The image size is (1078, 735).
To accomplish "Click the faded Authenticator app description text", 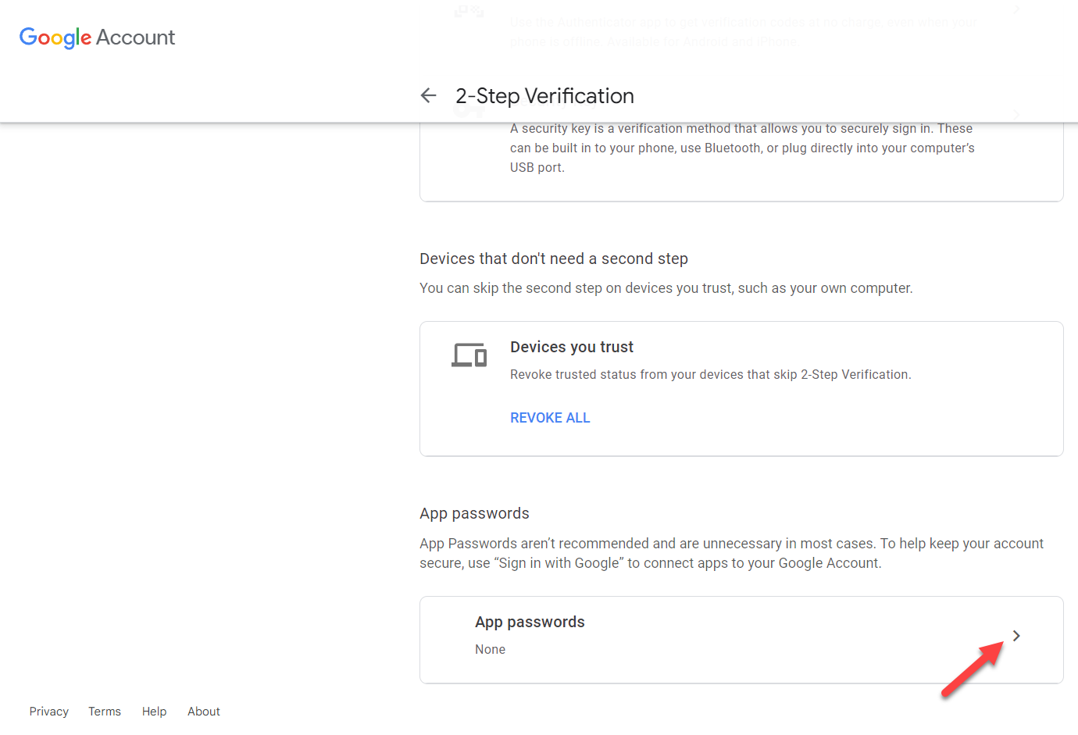I will [x=741, y=31].
